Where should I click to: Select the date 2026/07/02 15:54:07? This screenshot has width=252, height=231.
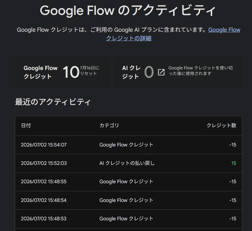tap(44, 145)
